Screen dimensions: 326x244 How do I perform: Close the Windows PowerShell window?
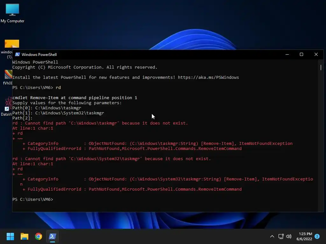[x=316, y=54]
